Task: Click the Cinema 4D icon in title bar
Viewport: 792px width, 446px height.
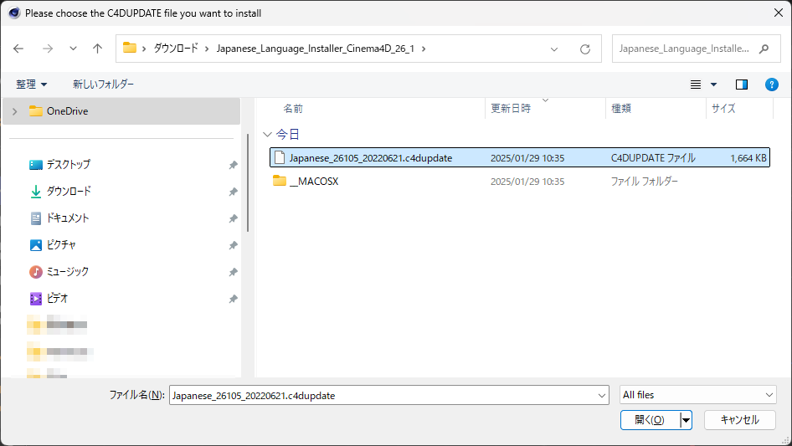Action: pos(14,13)
